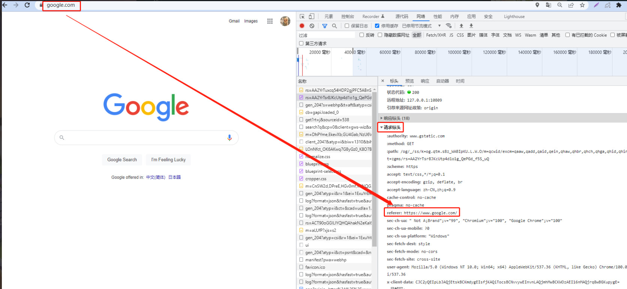Open the Recorder tab

(373, 16)
